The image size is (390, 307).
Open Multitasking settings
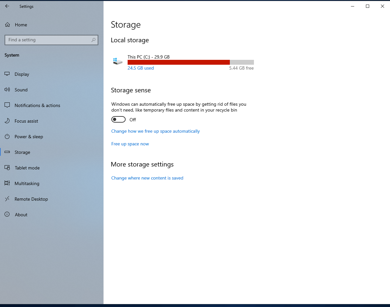(27, 183)
